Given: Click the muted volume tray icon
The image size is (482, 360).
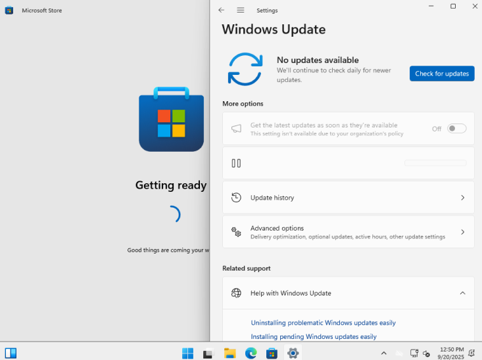Looking at the screenshot, I should coord(426,353).
